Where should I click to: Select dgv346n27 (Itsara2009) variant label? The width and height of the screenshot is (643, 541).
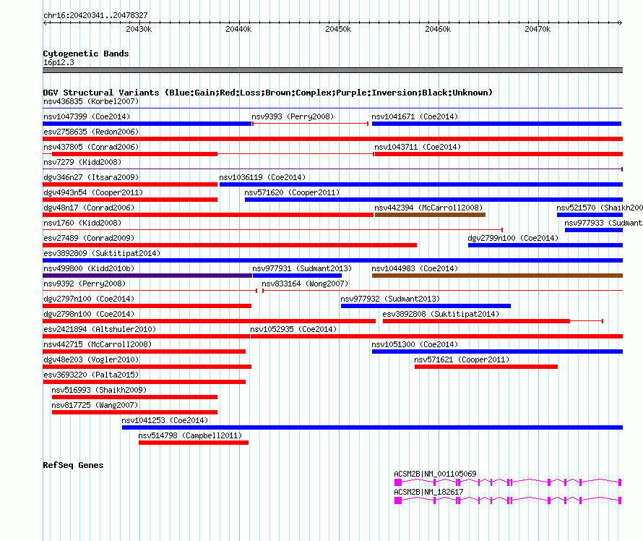(x=91, y=177)
